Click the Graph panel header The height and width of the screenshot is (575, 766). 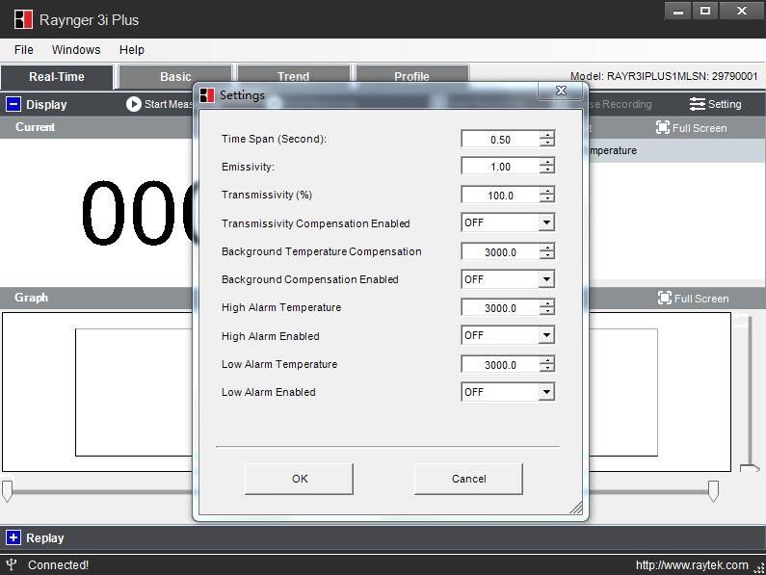31,298
